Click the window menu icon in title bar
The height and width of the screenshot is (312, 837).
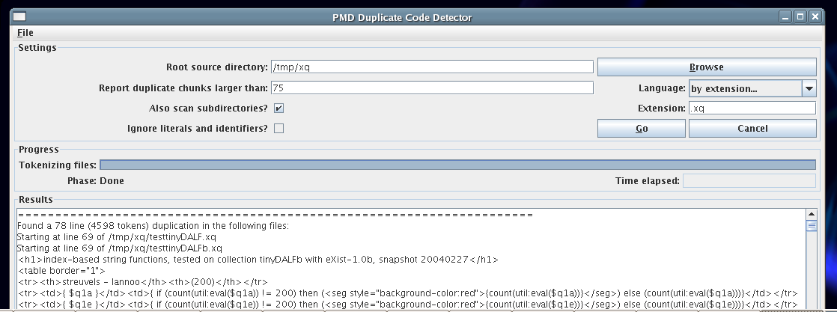tap(19, 16)
